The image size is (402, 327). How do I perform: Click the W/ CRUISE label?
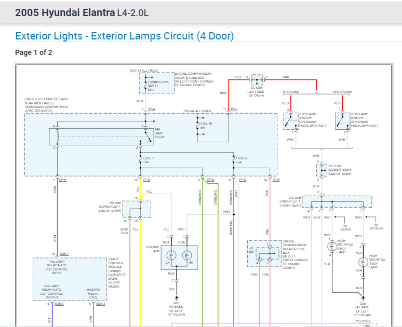coord(291,91)
